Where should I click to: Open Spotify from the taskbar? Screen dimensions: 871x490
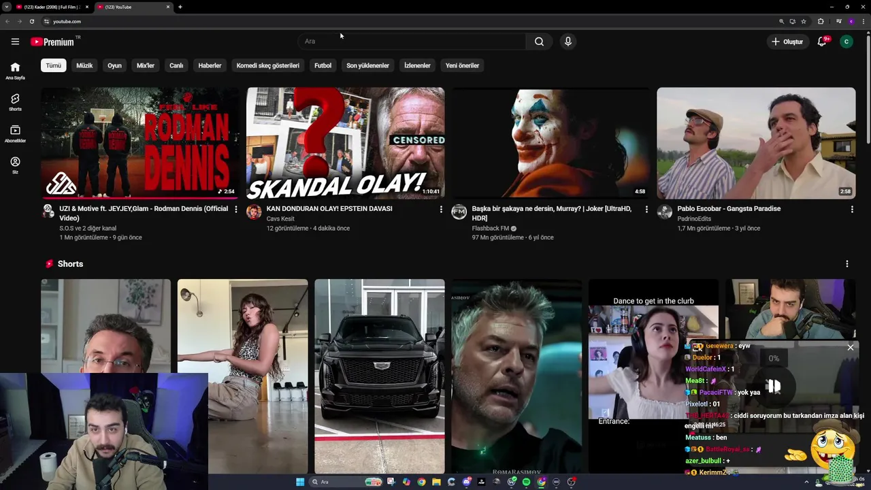pos(526,482)
